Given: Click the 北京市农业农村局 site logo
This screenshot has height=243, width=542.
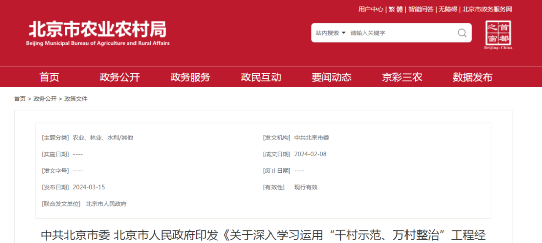Looking at the screenshot, I should 97,33.
